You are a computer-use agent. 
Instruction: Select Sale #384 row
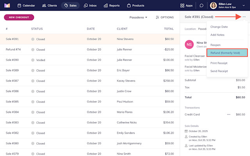pos(90,112)
